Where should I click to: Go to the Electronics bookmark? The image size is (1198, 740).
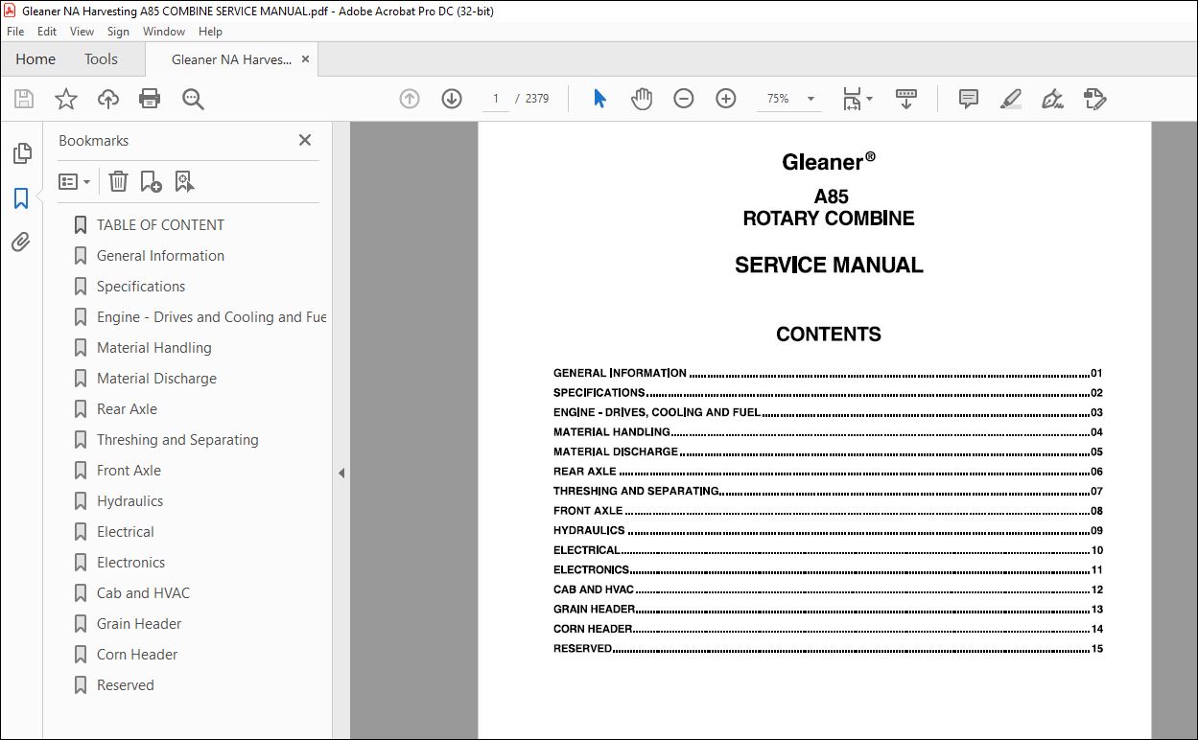point(130,563)
